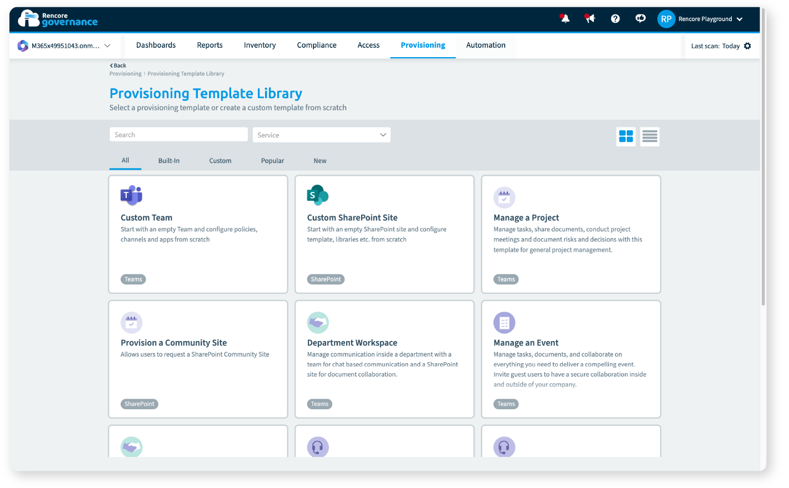Viewport: 789px width, 488px height.
Task: Click inside the Search field
Action: point(178,134)
